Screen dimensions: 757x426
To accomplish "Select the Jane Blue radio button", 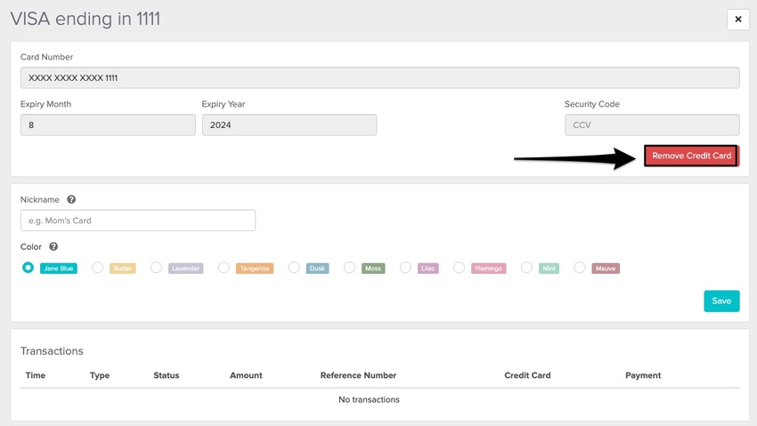I will [x=28, y=268].
